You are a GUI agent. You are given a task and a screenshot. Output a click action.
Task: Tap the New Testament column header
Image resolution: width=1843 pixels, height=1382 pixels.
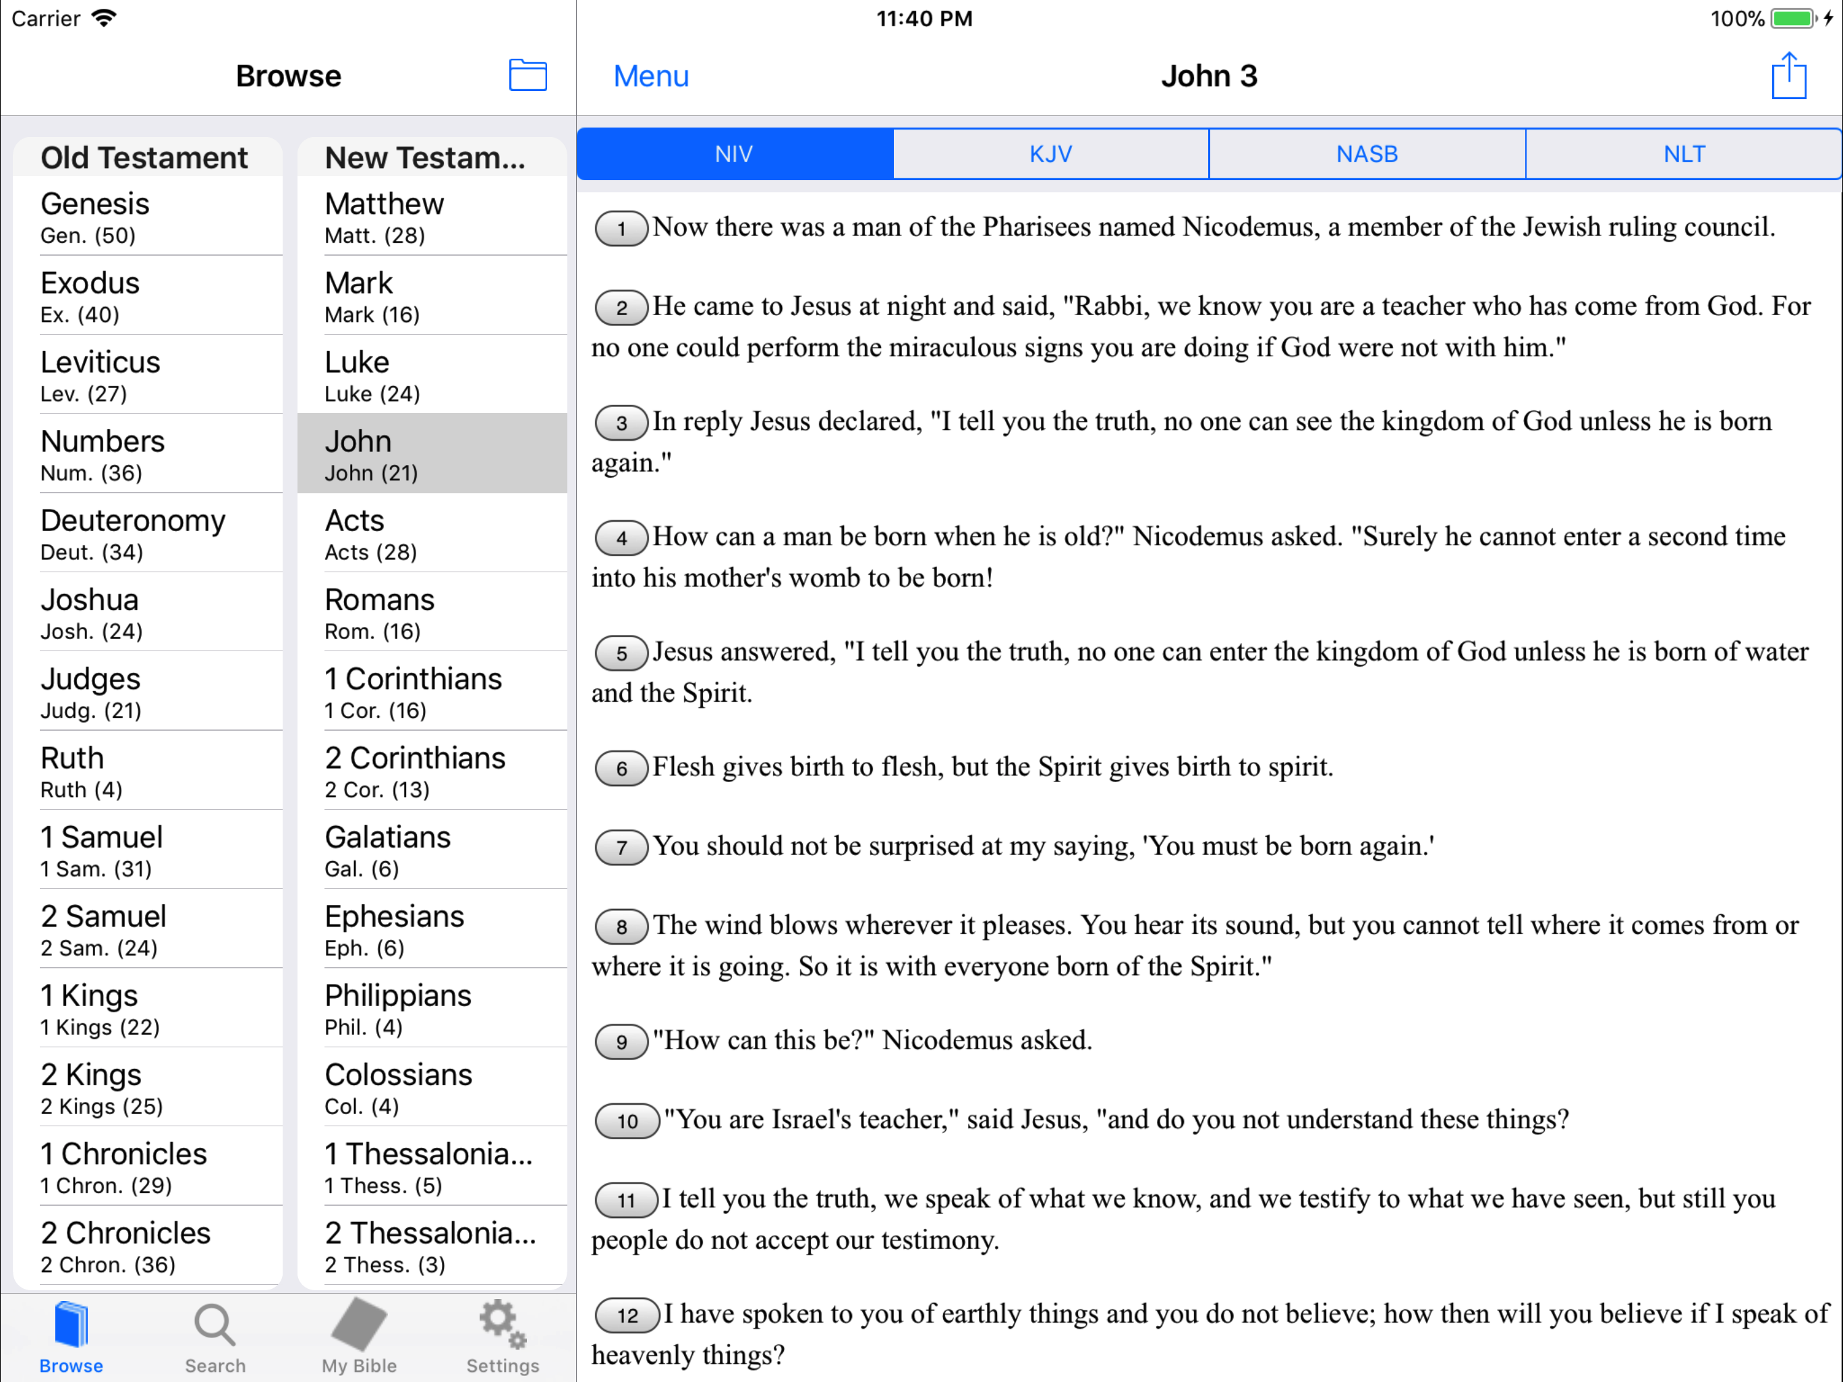(432, 157)
